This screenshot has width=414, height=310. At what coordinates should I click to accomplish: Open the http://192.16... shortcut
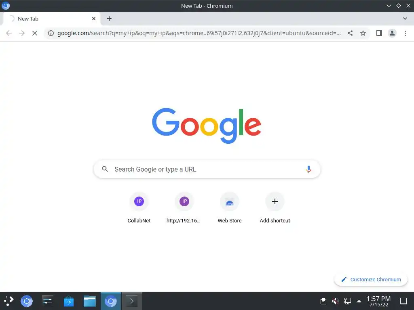[184, 208]
